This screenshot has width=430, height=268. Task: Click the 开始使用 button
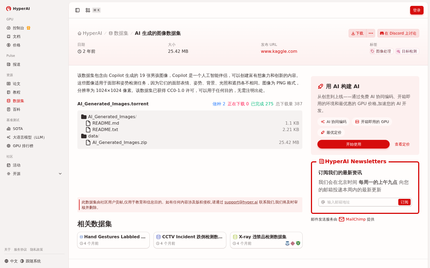coord(353,144)
